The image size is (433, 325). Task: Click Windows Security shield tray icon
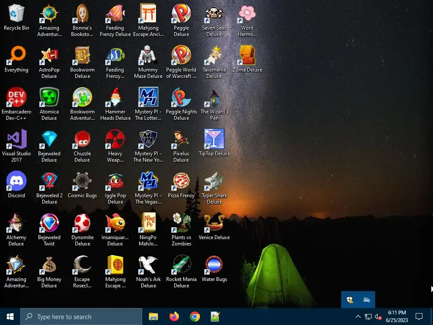350,300
